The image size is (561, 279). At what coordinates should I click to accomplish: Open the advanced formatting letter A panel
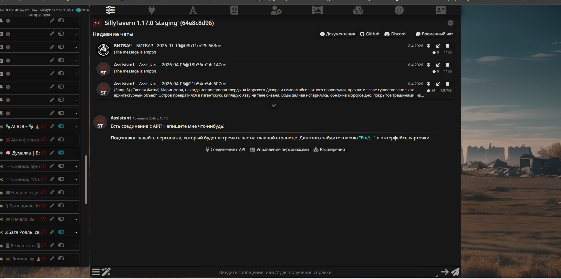[x=193, y=10]
